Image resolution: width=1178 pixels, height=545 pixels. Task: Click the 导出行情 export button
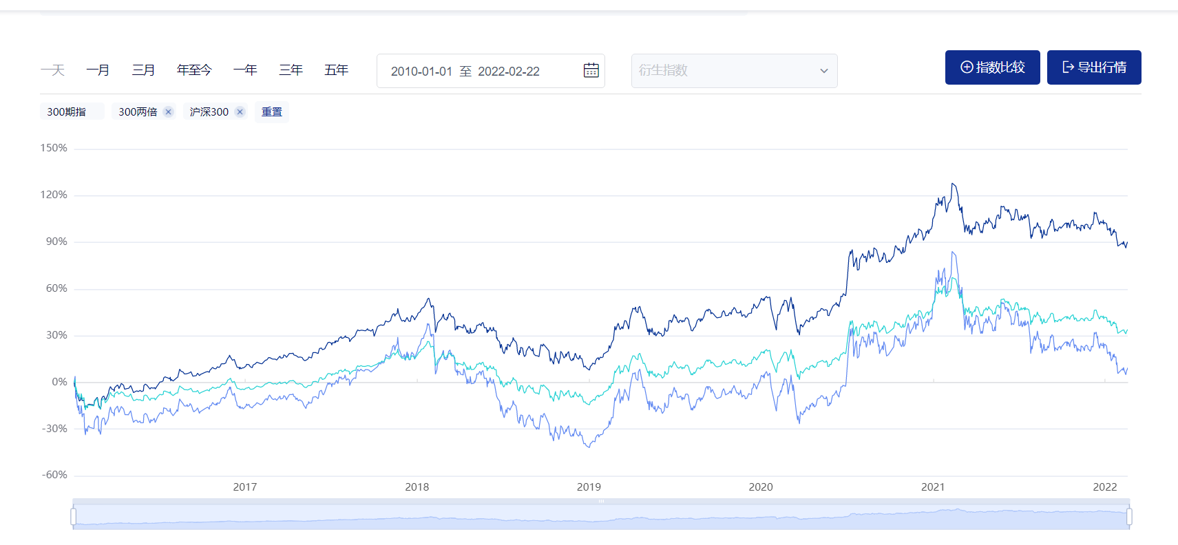pyautogui.click(x=1094, y=67)
